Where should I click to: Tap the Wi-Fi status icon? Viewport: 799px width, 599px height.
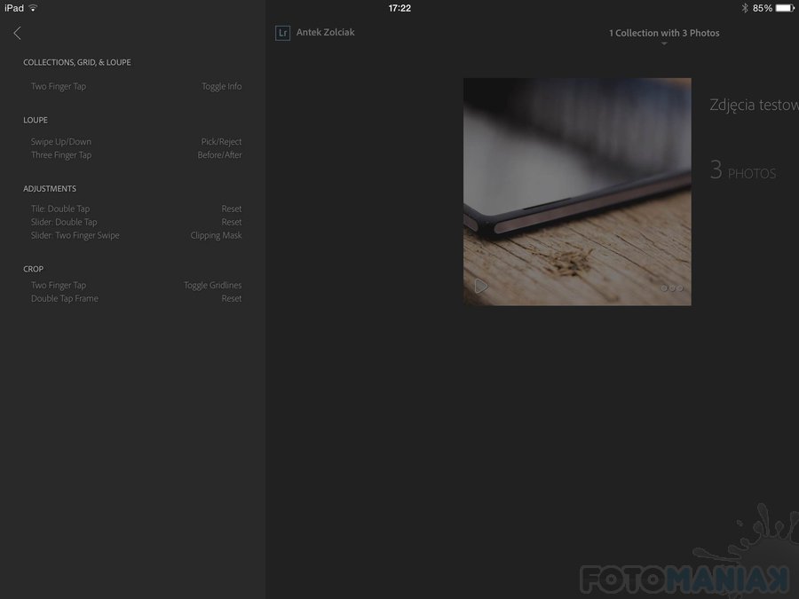[x=33, y=8]
